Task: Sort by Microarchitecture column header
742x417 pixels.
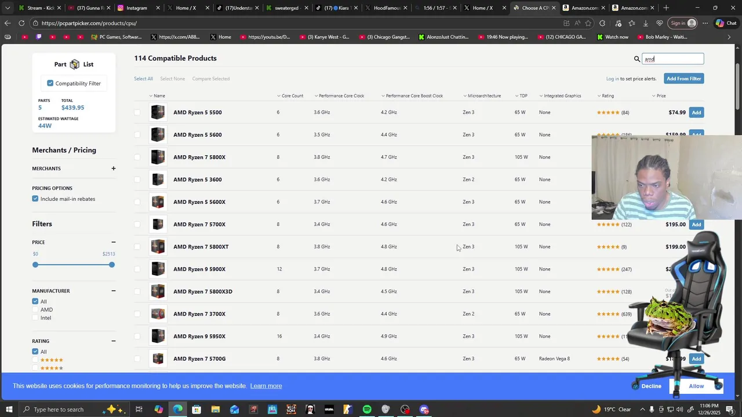Action: tap(482, 96)
